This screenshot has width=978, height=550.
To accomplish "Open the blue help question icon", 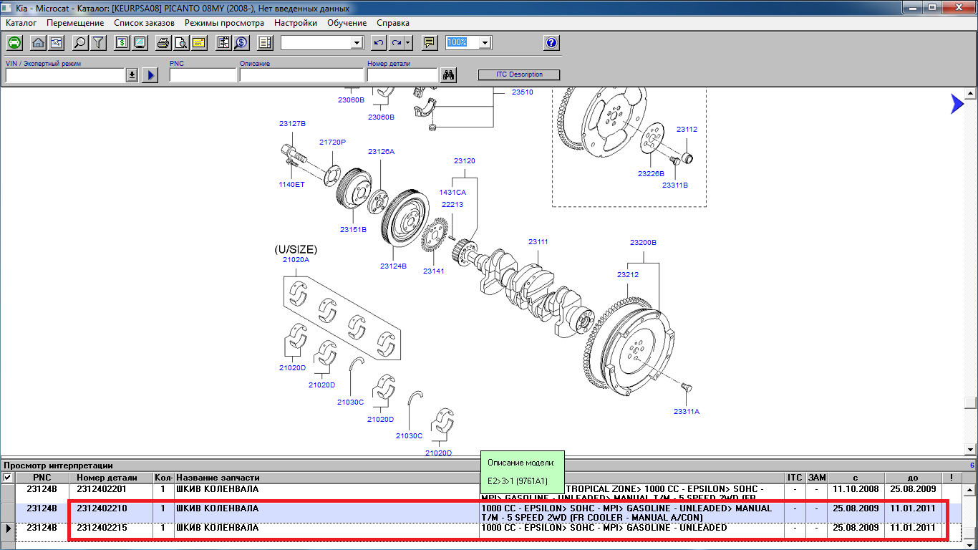I will click(551, 43).
